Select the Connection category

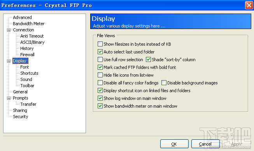point(23,30)
